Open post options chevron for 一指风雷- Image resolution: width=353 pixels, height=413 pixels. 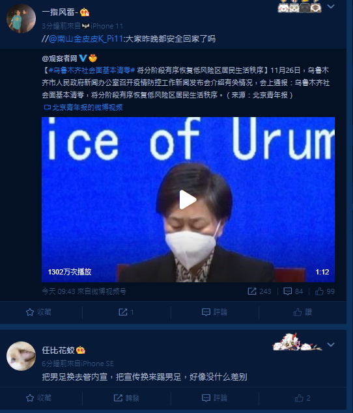pyautogui.click(x=331, y=7)
